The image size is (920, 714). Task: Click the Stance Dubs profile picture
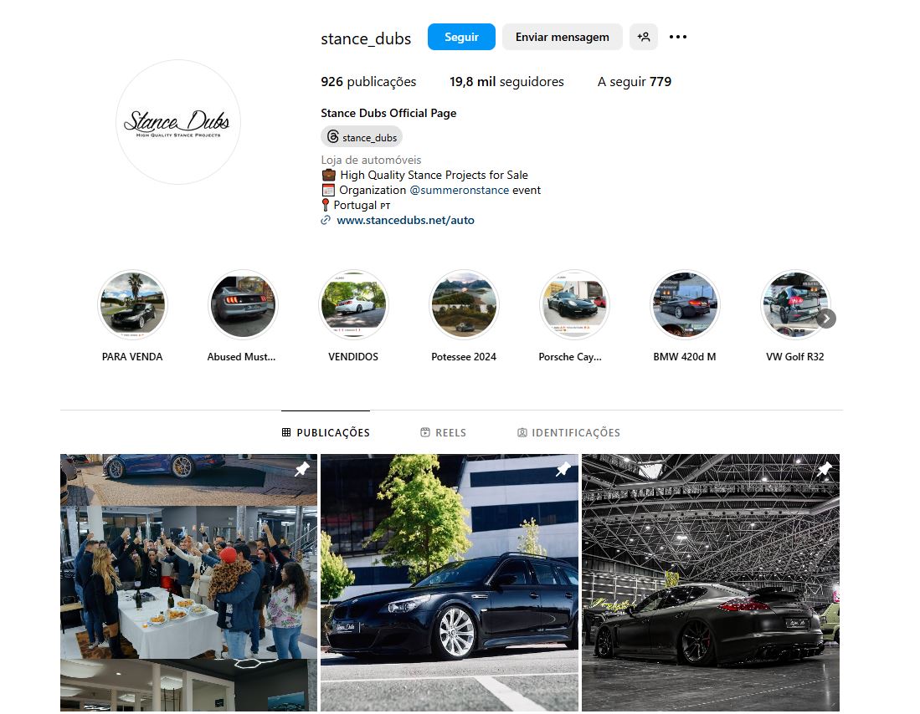point(178,122)
